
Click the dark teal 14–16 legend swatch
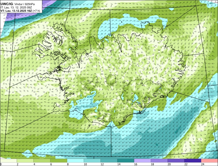point(126,161)
